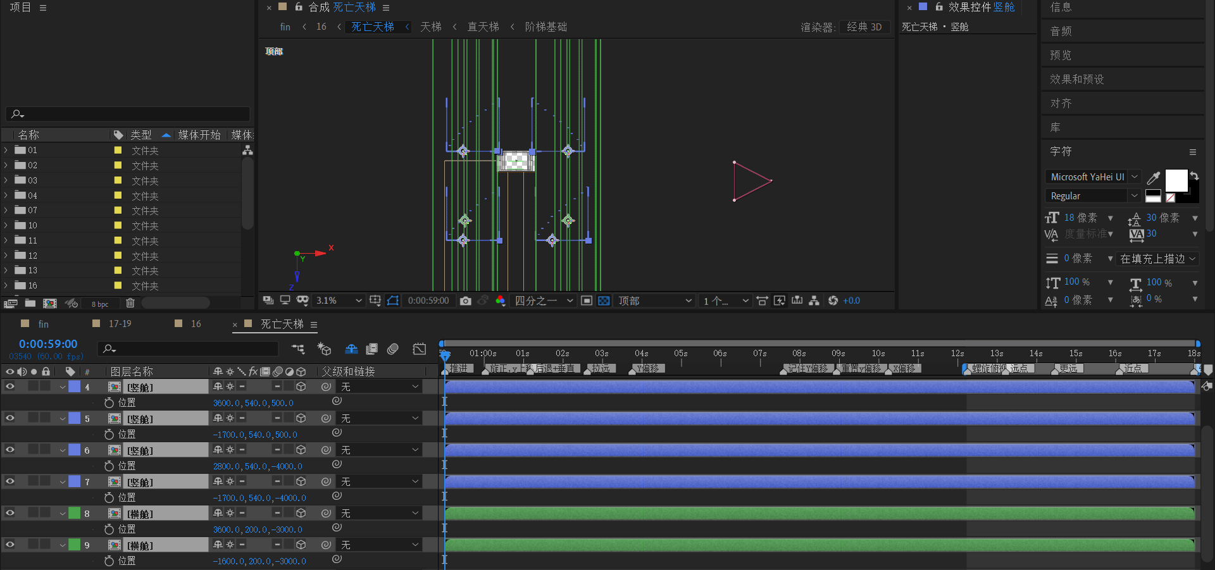Take a snapshot with the camera icon
This screenshot has height=570, width=1215.
tap(466, 301)
